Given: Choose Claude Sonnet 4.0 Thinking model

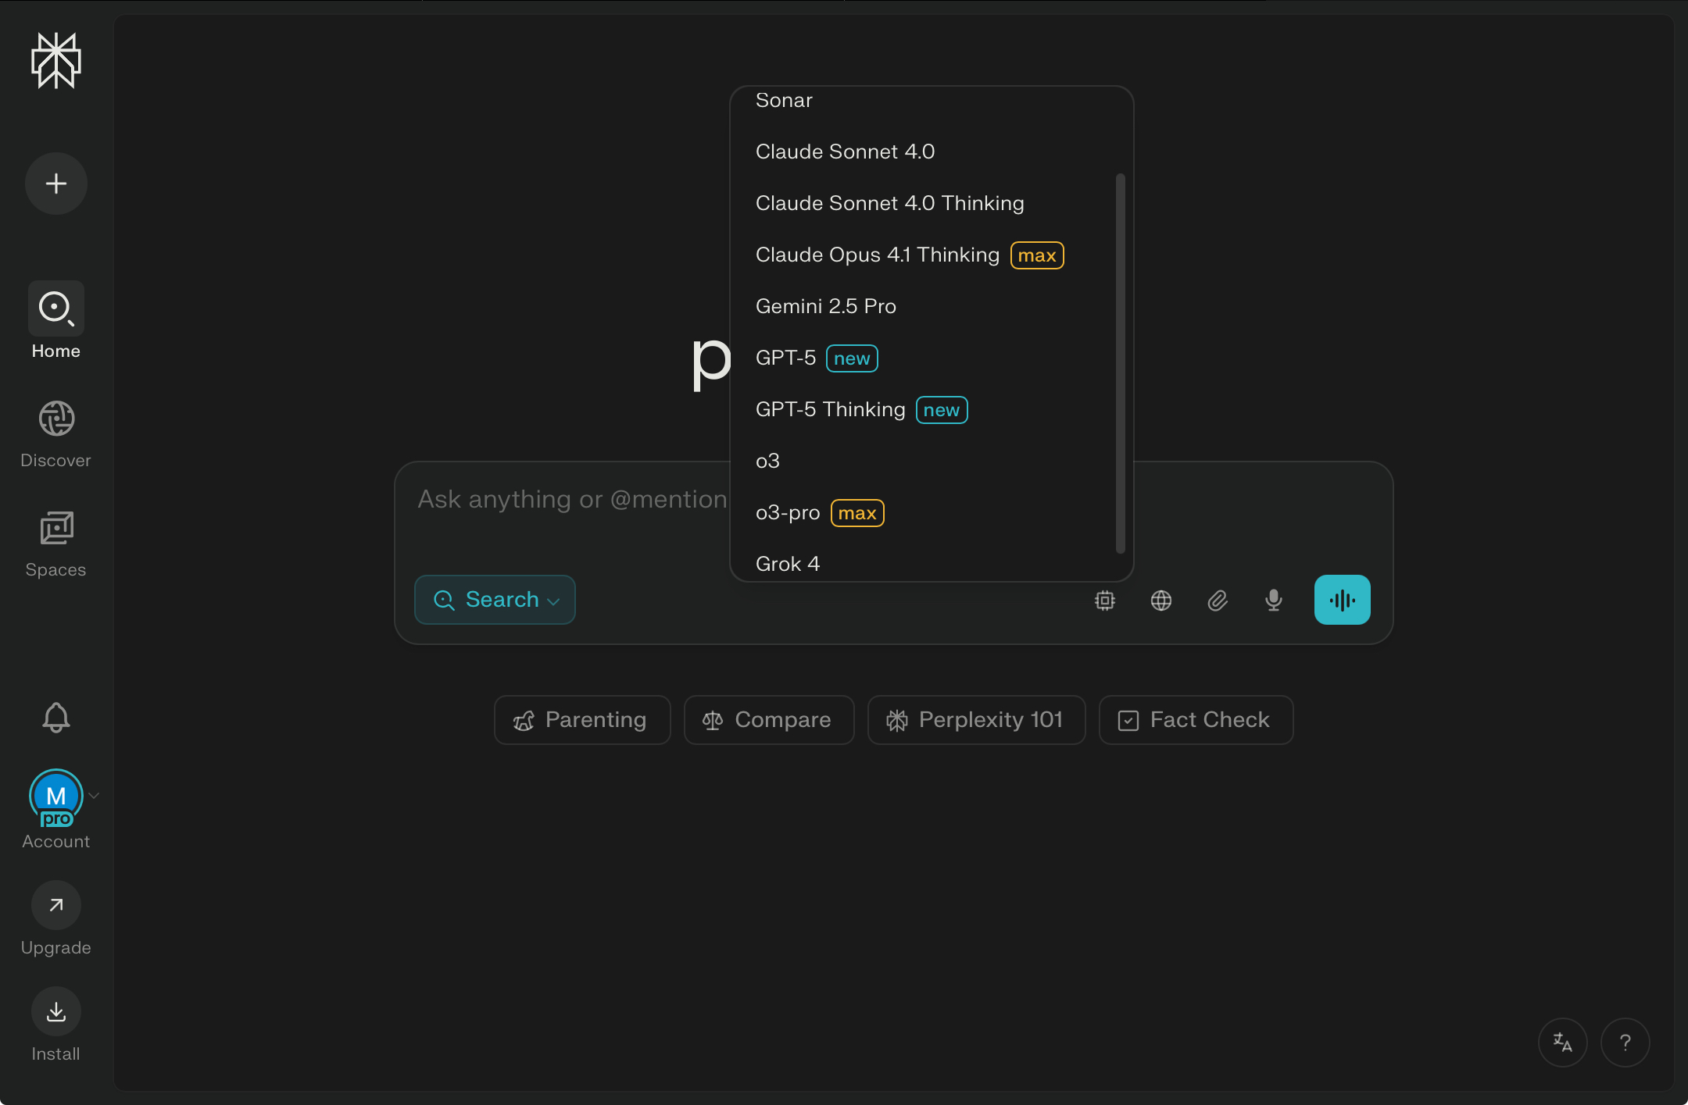Looking at the screenshot, I should coord(932,203).
